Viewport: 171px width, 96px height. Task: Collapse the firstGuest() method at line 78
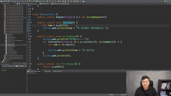[x=32, y=64]
